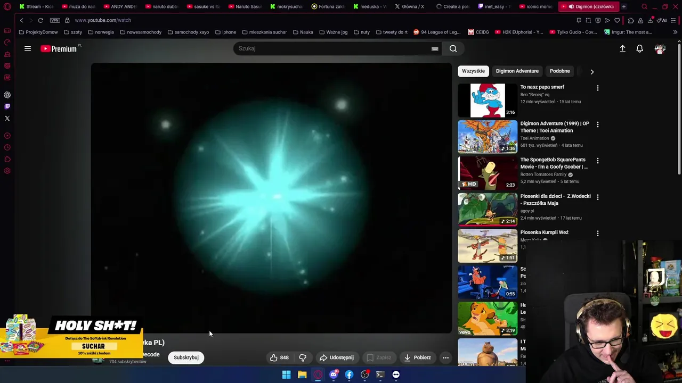
Task: Like the video (848 likes)
Action: click(280, 357)
